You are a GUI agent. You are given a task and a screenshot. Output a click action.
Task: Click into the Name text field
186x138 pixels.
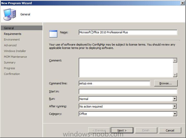point(128,32)
